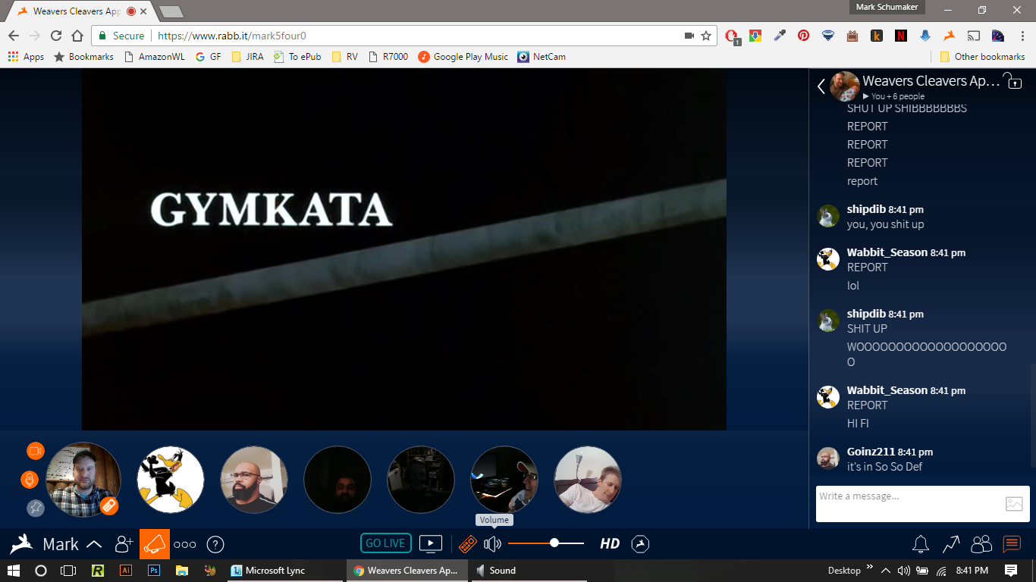Click the Netflix extension icon
The width and height of the screenshot is (1036, 582).
click(900, 36)
